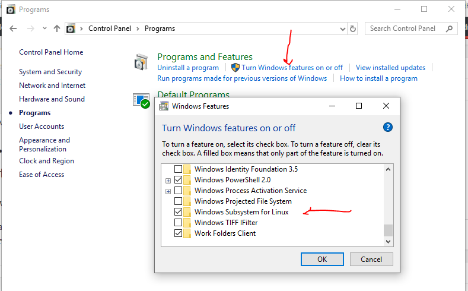Image resolution: width=468 pixels, height=291 pixels.
Task: Click the Default Programs icon
Action: pos(142,100)
